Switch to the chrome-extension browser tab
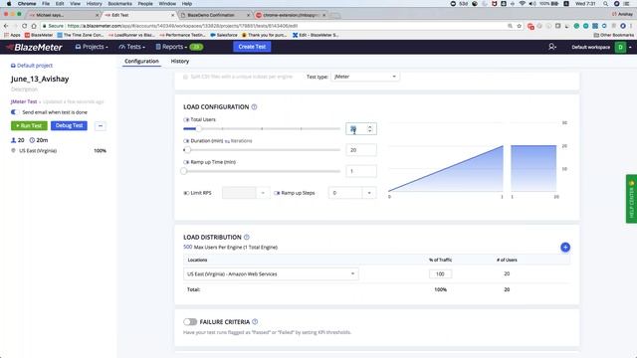637x358 pixels. [x=291, y=15]
